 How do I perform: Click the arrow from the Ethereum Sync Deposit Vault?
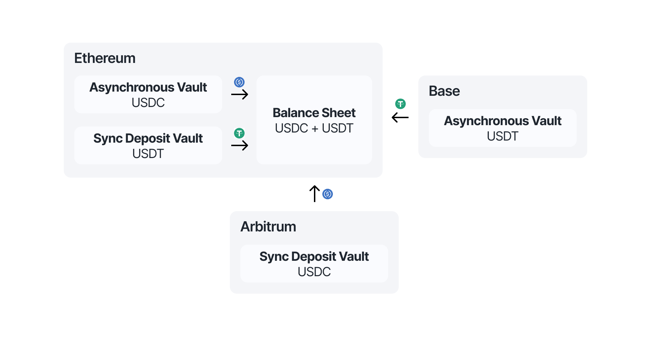click(x=240, y=145)
